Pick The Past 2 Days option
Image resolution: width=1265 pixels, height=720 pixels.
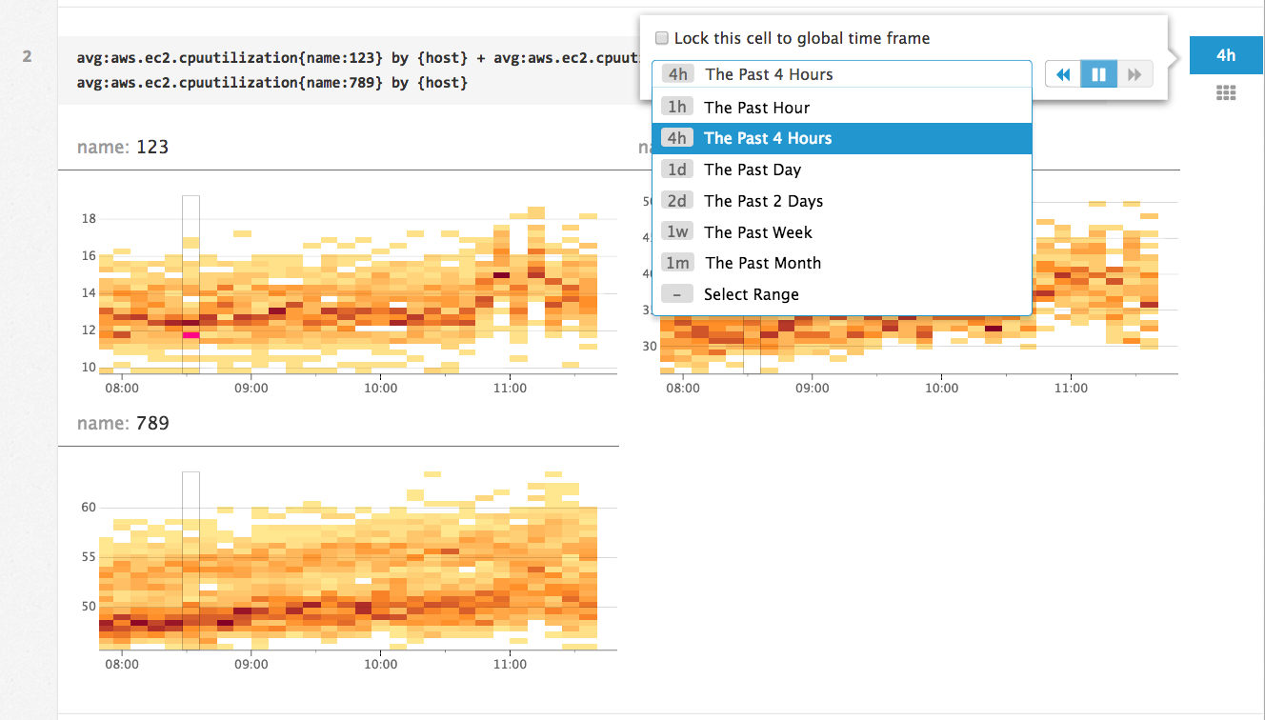(763, 201)
